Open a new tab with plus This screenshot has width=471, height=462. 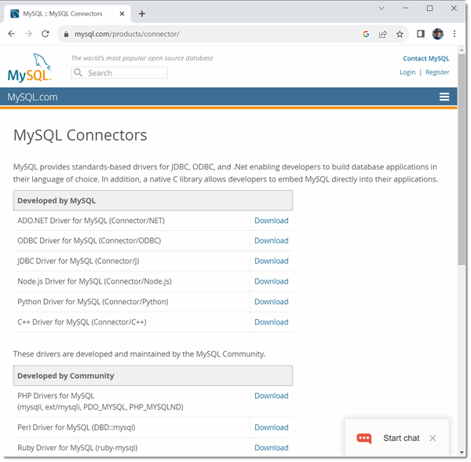142,14
